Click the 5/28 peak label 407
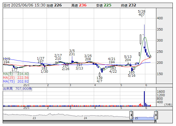The height and width of the screenshot is (126, 176). click(x=142, y=15)
